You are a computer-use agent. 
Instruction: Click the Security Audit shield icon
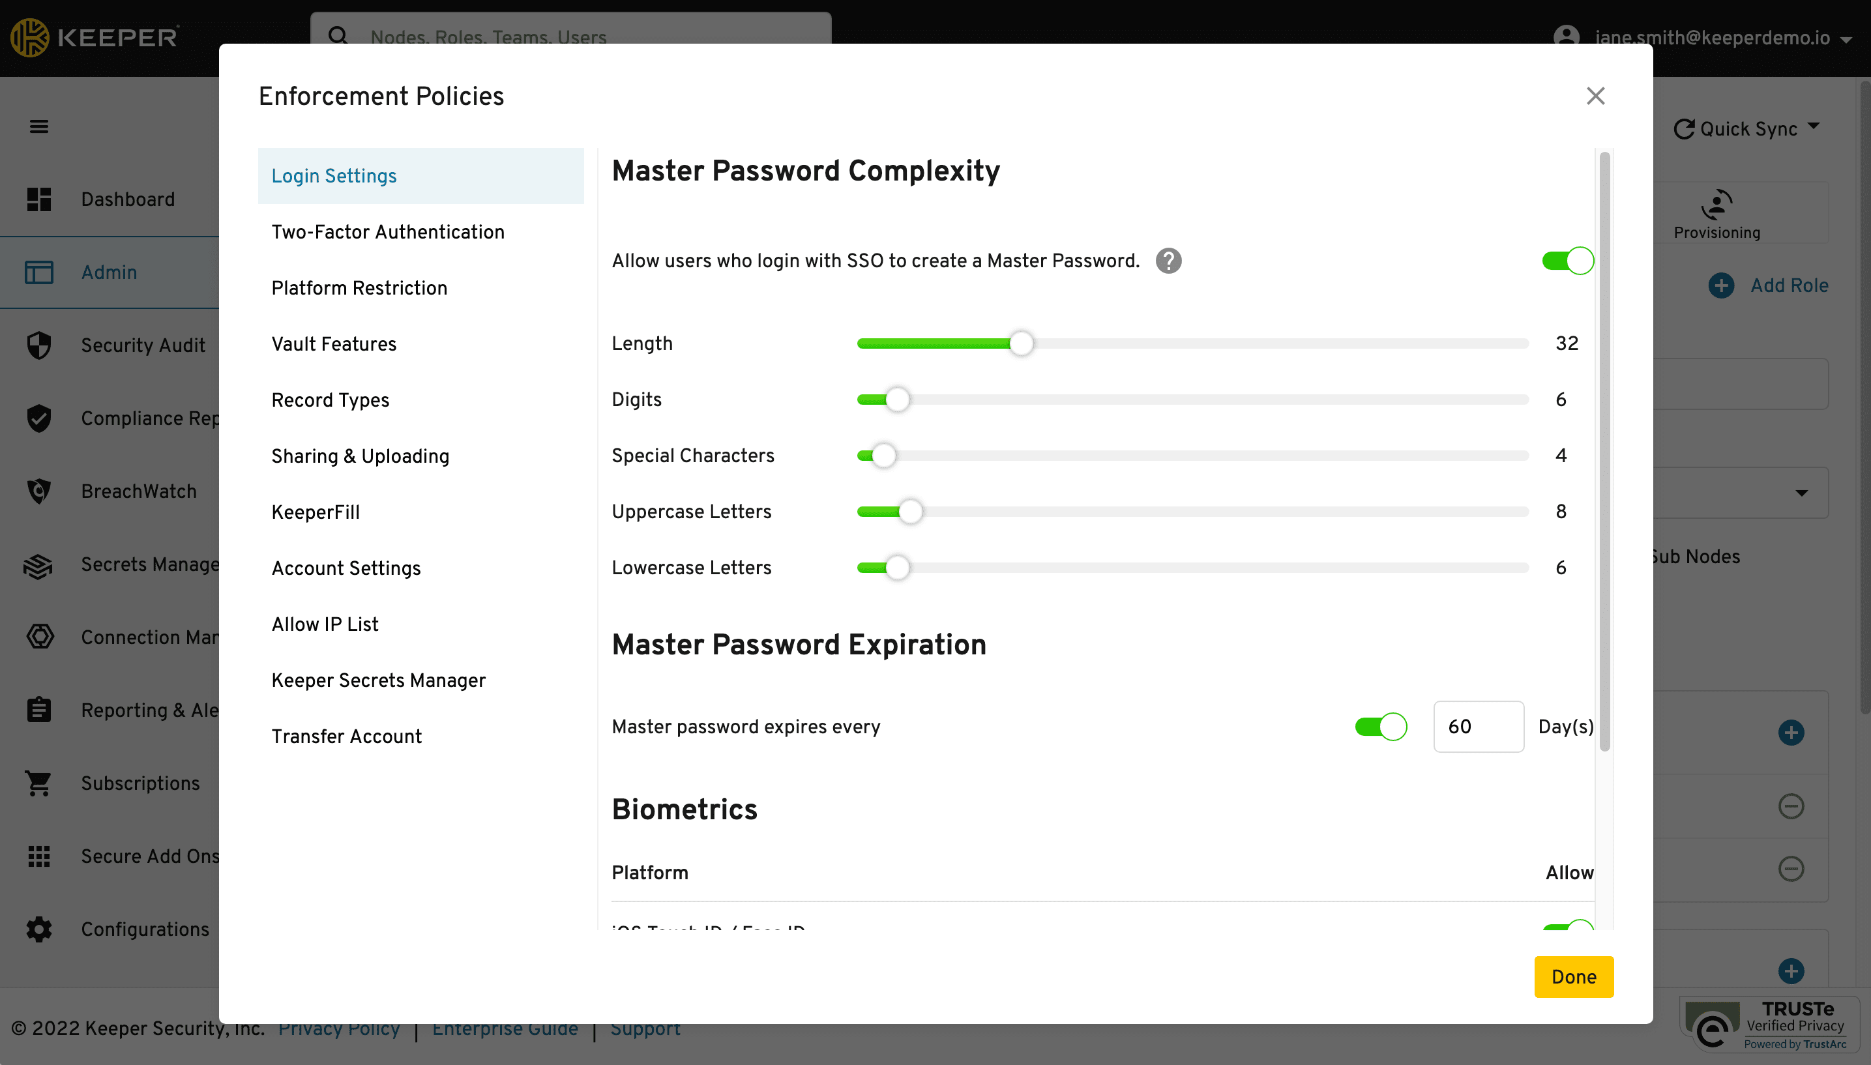pyautogui.click(x=38, y=345)
